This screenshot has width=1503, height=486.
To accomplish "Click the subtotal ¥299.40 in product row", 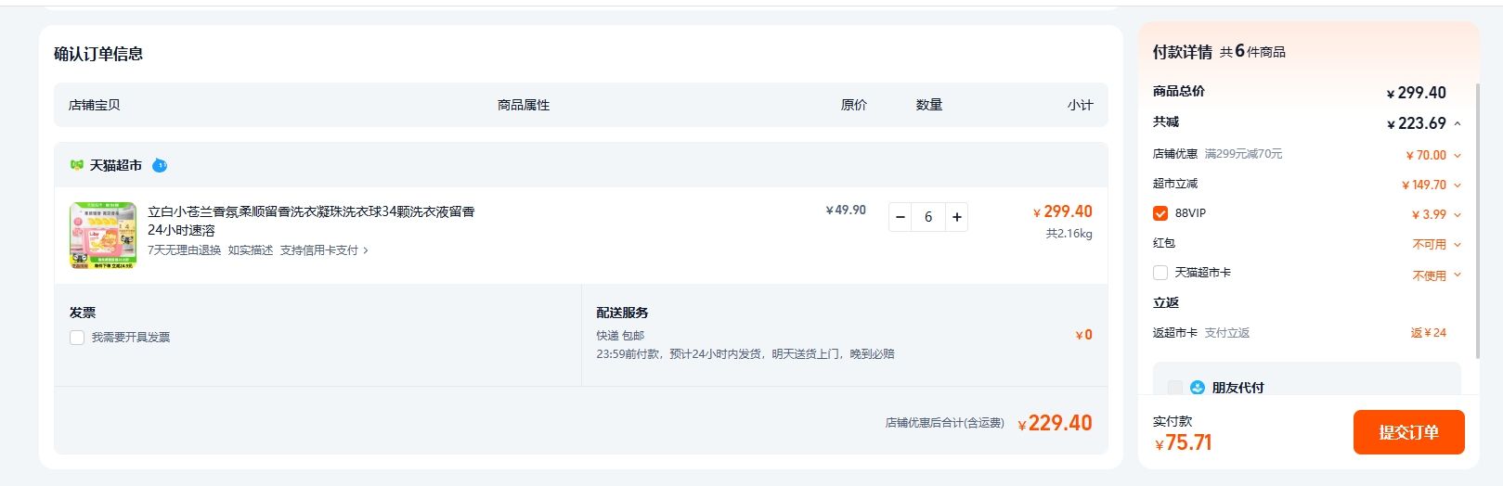I will tap(1063, 211).
